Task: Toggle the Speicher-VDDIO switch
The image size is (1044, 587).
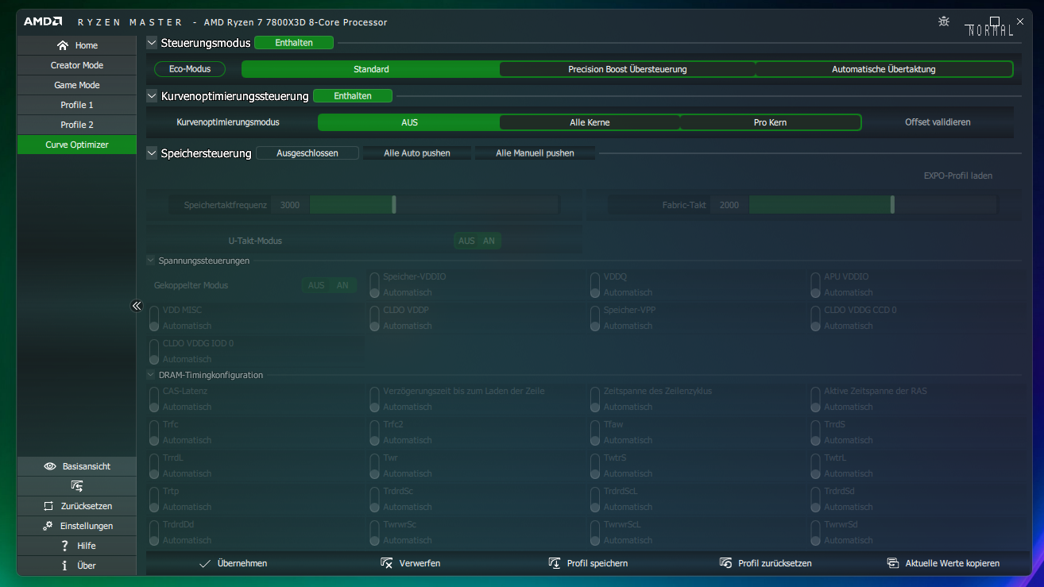Action: 374,284
